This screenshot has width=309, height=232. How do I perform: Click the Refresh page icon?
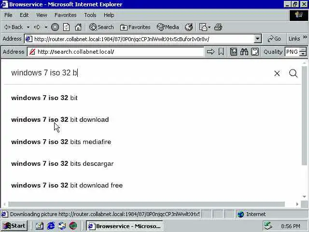pos(67,27)
